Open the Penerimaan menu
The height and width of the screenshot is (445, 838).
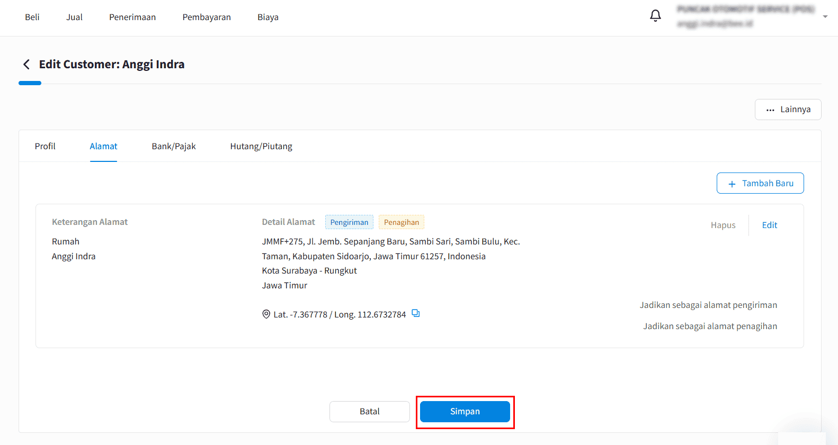point(132,17)
